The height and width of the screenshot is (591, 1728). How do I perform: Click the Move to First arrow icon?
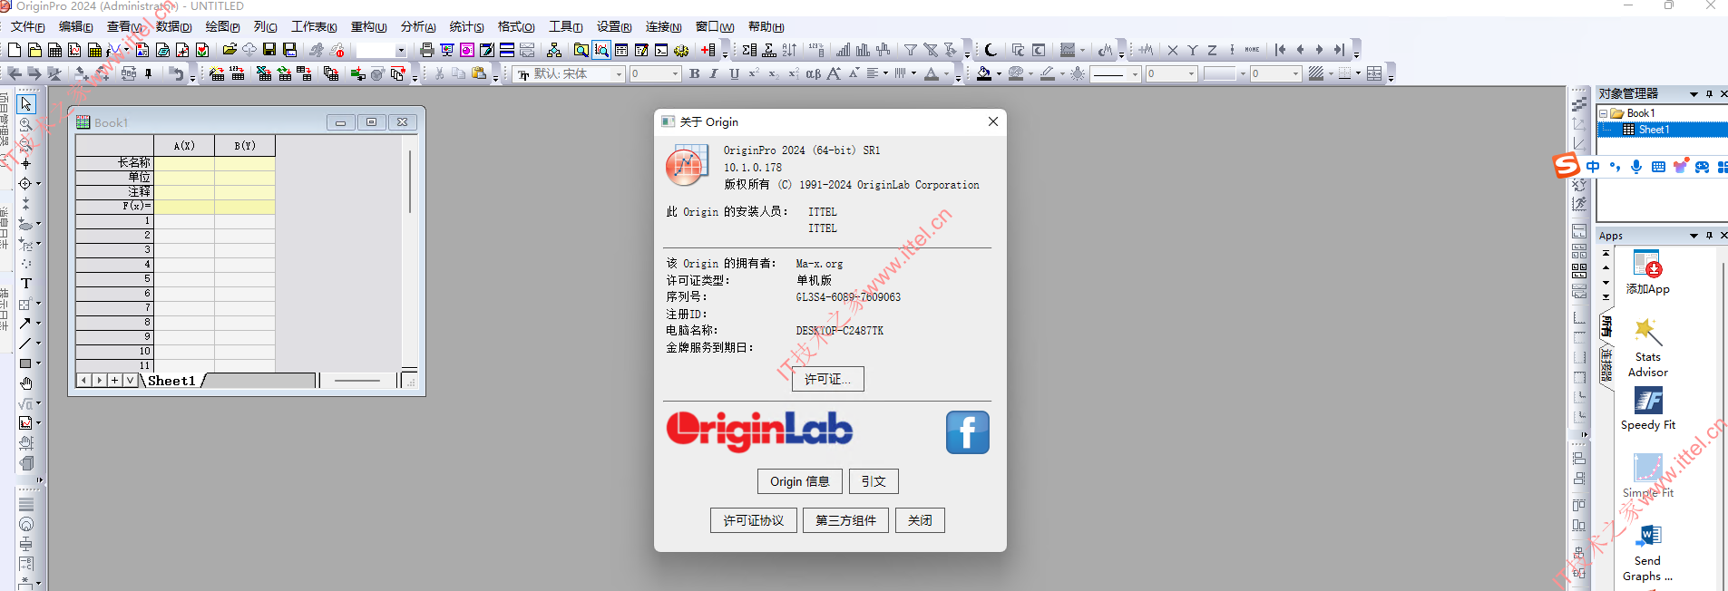point(1280,50)
